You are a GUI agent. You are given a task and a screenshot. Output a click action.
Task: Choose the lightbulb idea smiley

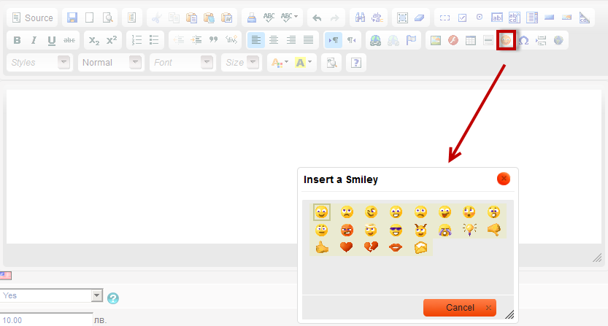pos(469,230)
